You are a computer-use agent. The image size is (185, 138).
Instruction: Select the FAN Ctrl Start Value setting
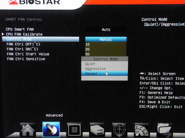[x=28, y=54]
